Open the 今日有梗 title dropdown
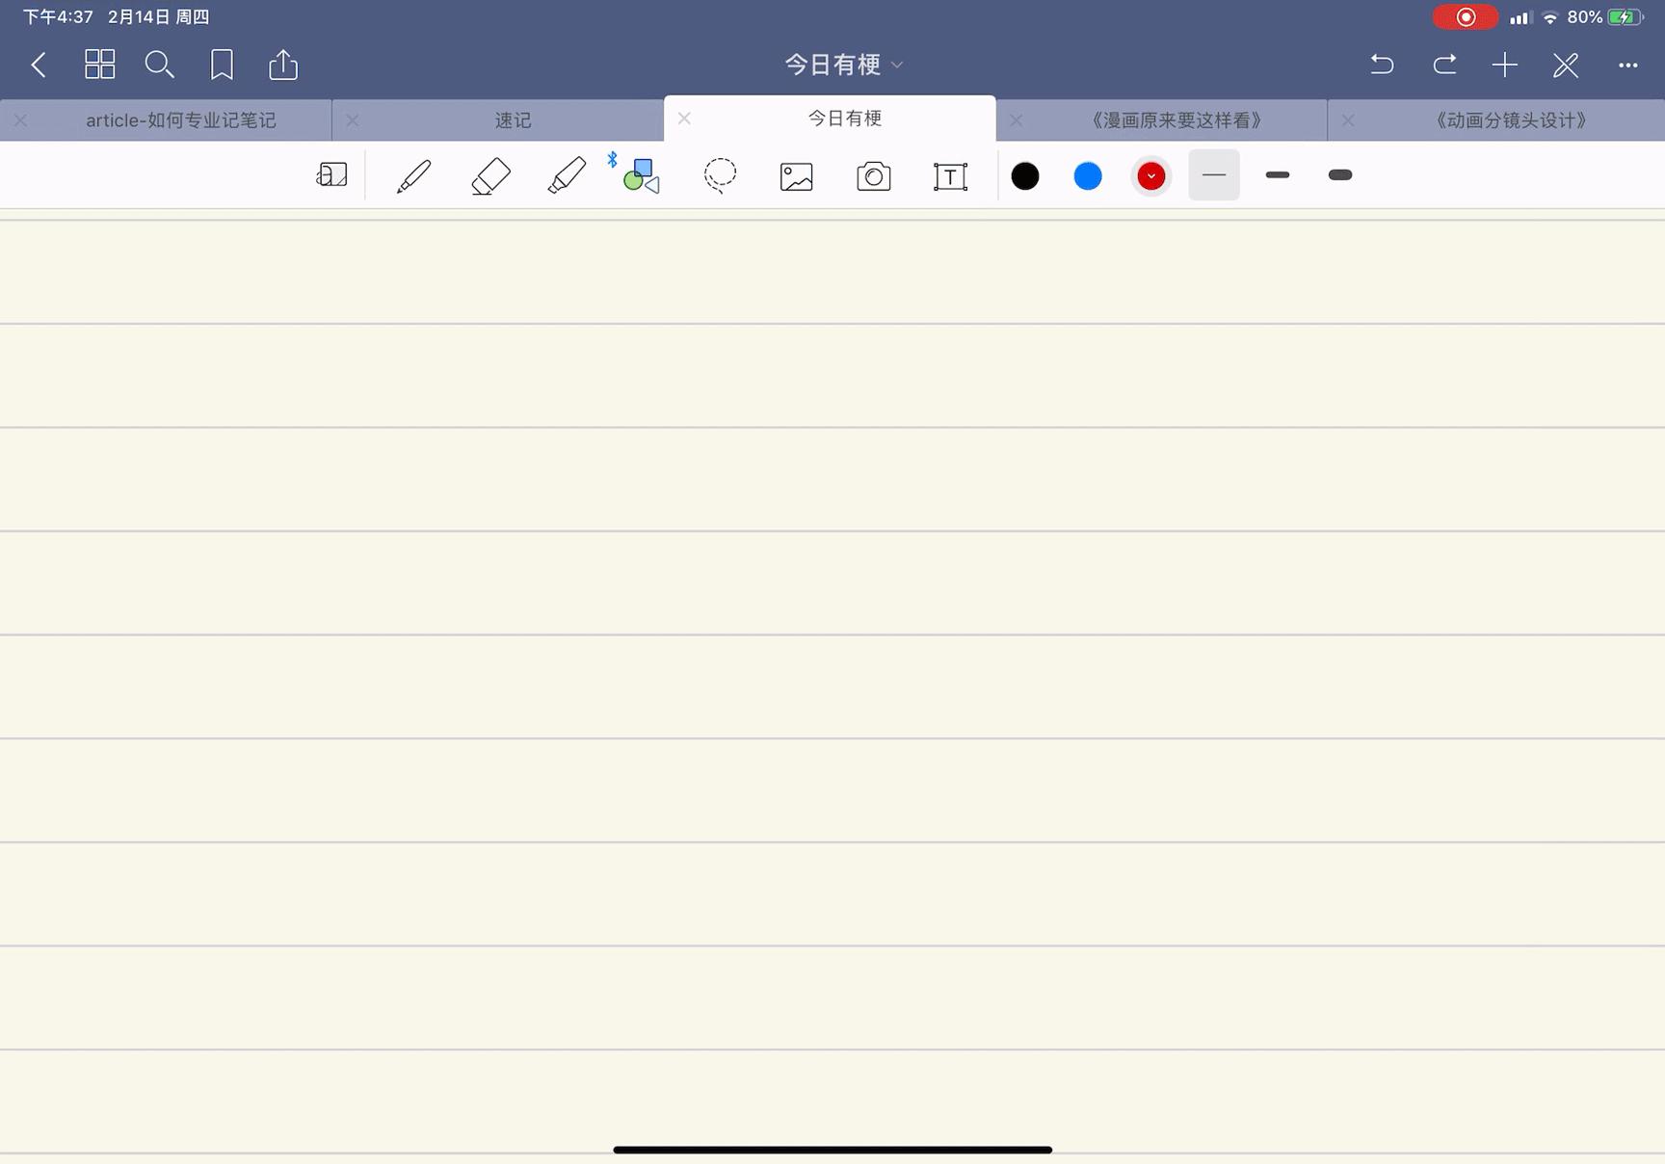 896,64
